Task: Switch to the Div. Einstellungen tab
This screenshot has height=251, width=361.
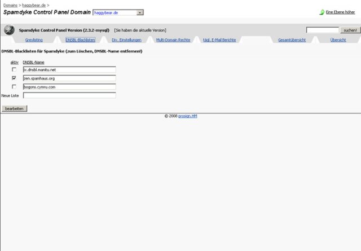Action: point(126,40)
